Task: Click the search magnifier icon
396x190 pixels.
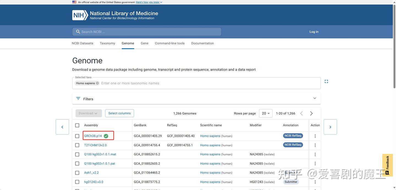Action: click(x=78, y=32)
